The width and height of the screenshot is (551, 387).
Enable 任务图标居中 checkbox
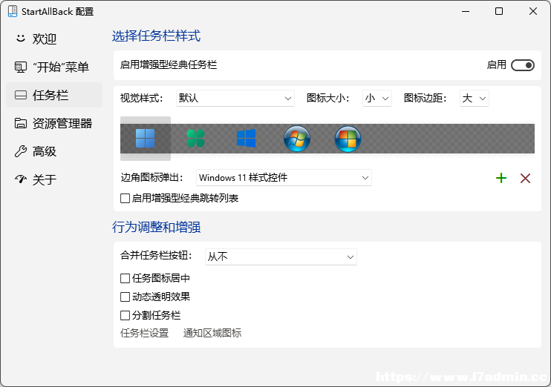125,278
